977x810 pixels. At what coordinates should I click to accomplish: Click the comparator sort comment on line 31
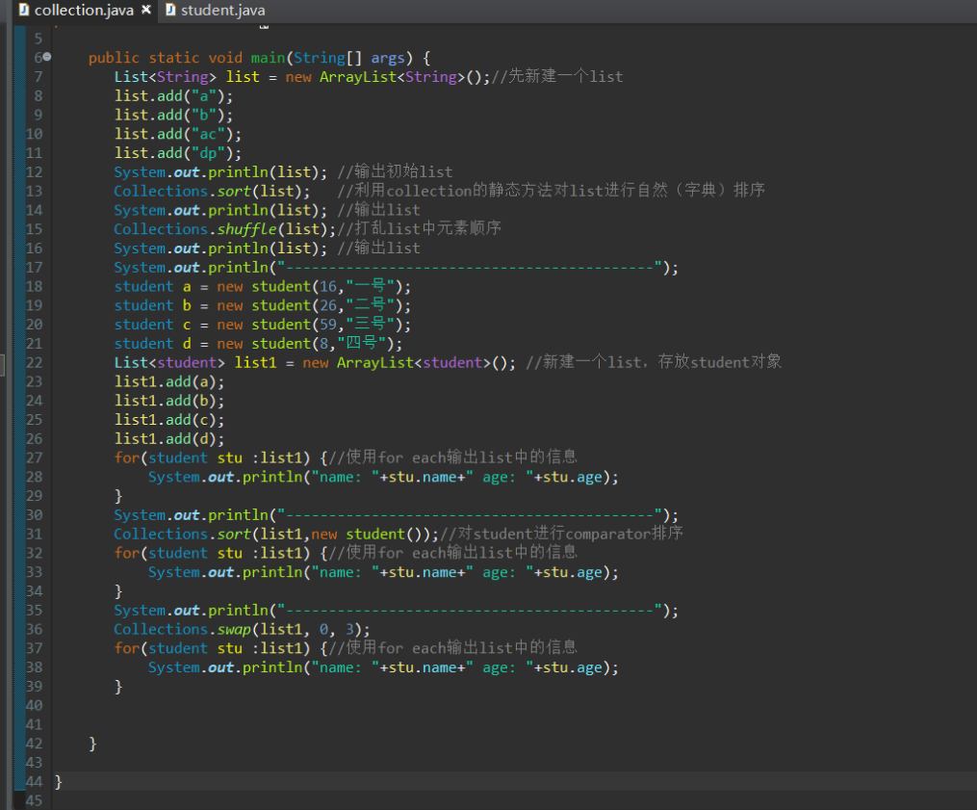(562, 534)
